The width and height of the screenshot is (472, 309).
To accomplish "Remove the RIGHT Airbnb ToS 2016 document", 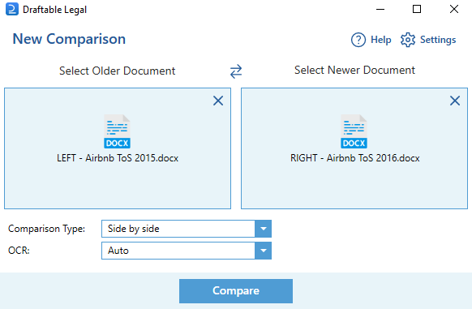I will click(x=455, y=101).
